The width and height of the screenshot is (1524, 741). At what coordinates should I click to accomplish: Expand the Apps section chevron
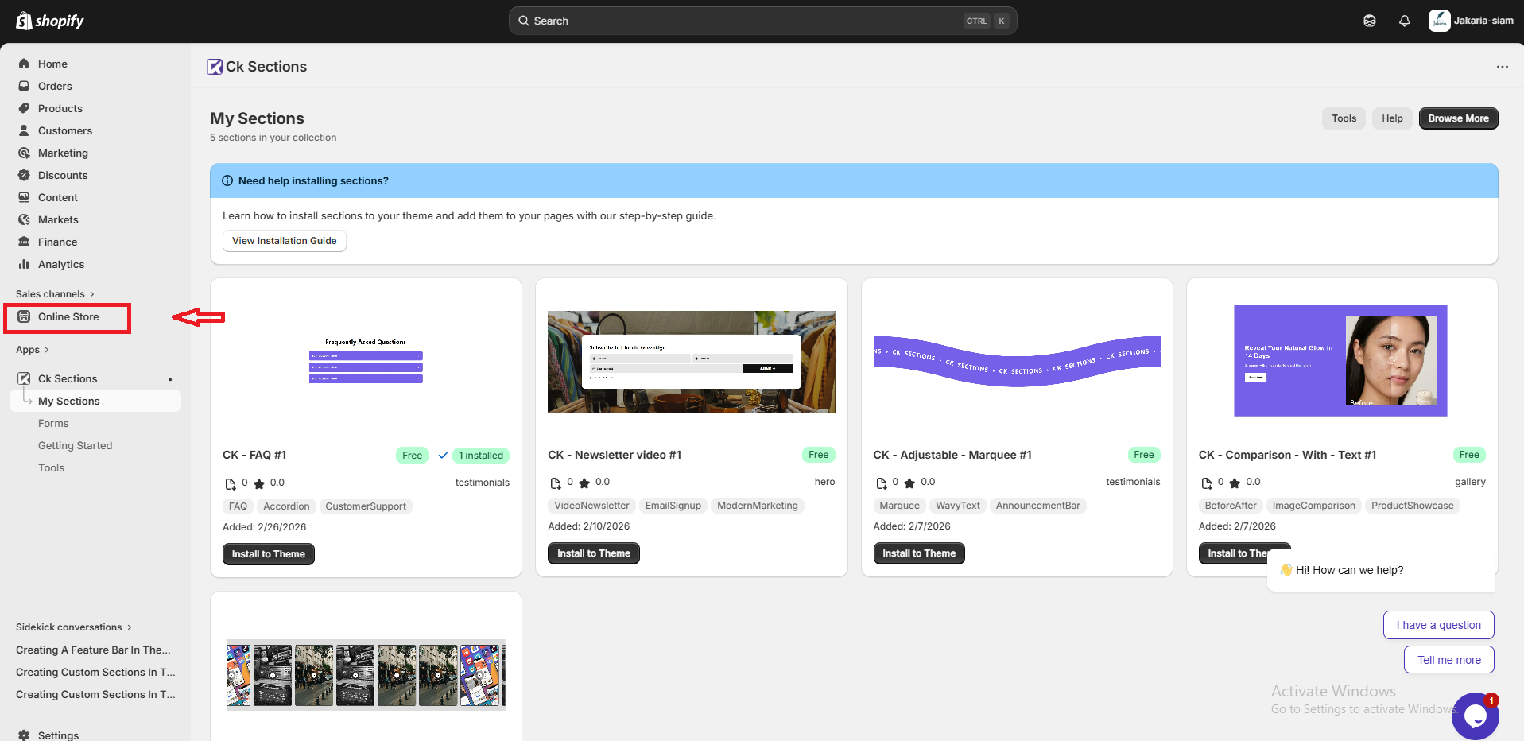[47, 350]
